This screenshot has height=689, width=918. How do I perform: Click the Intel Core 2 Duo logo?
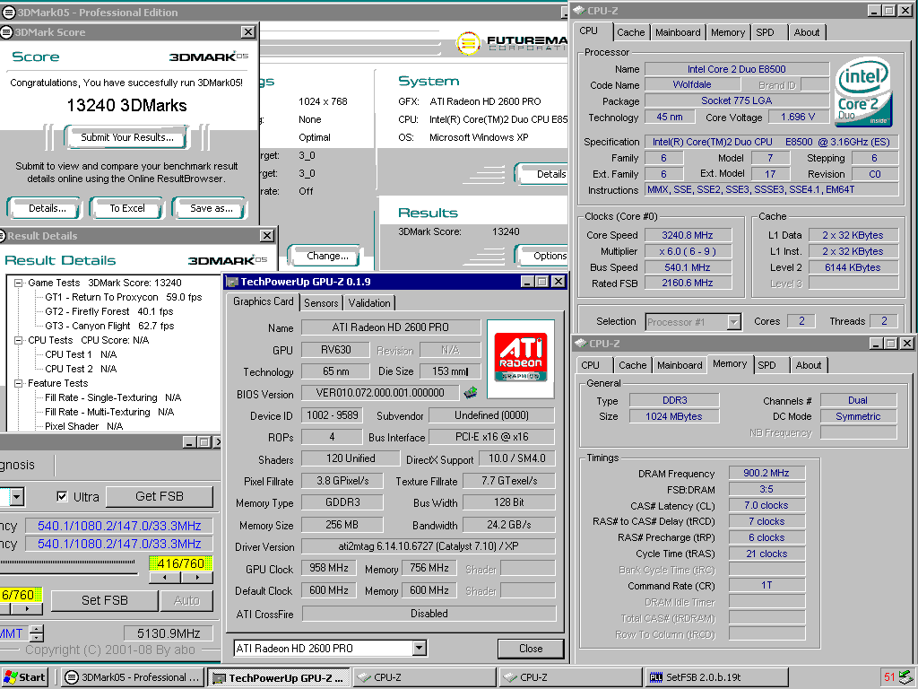click(x=863, y=92)
